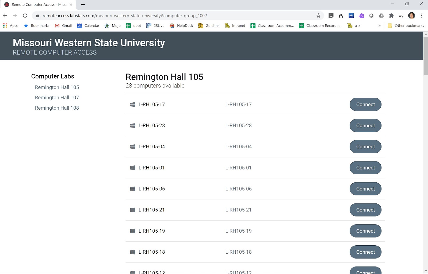Viewport: 428px width, 274px height.
Task: Open the Gmail bookmark
Action: click(63, 26)
